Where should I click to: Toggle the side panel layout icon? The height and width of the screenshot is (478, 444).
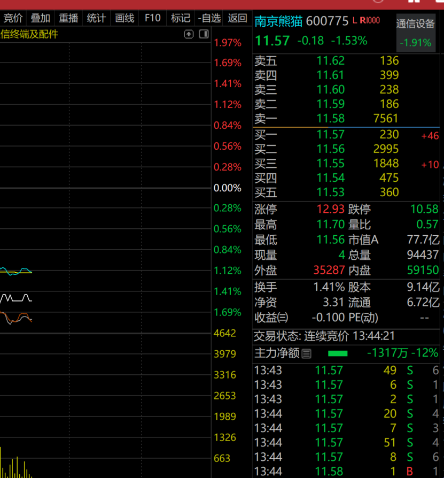click(204, 34)
